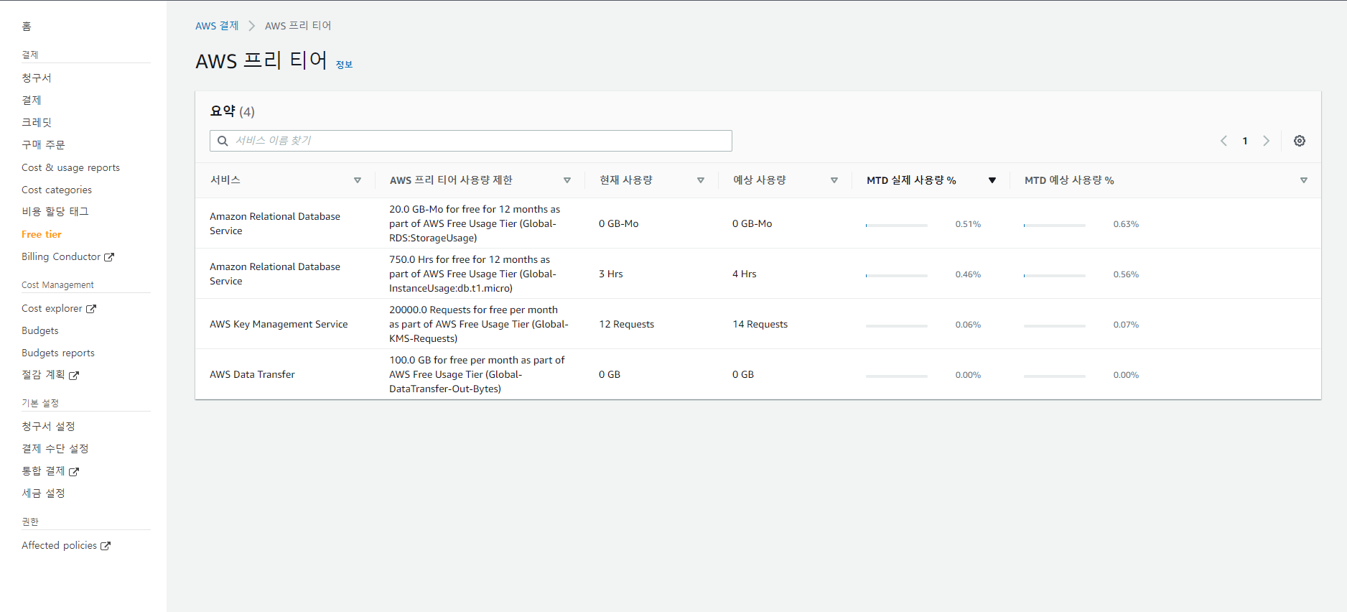This screenshot has height=612, width=1347.
Task: Sort by MTD 예상 사용량 % arrow
Action: [1304, 180]
